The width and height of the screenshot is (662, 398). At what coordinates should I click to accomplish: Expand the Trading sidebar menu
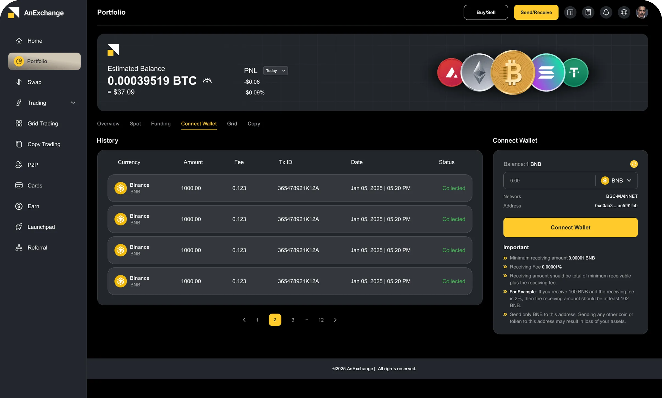point(73,103)
